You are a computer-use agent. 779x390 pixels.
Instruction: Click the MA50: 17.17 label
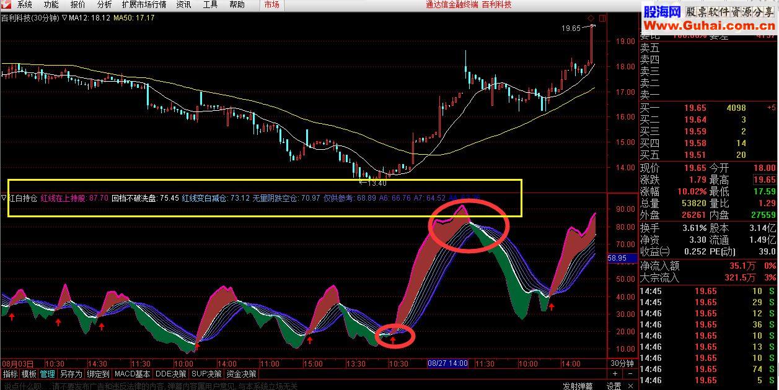pyautogui.click(x=134, y=18)
